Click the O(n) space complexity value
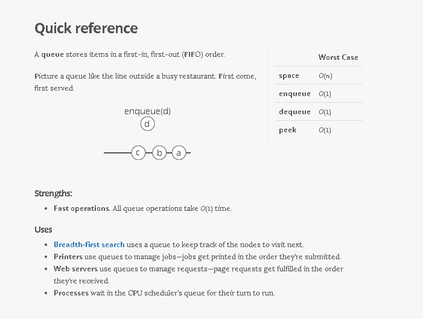 pos(325,76)
